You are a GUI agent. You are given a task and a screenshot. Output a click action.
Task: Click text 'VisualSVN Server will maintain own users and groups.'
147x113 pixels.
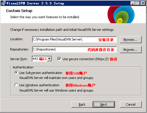tap(57, 78)
